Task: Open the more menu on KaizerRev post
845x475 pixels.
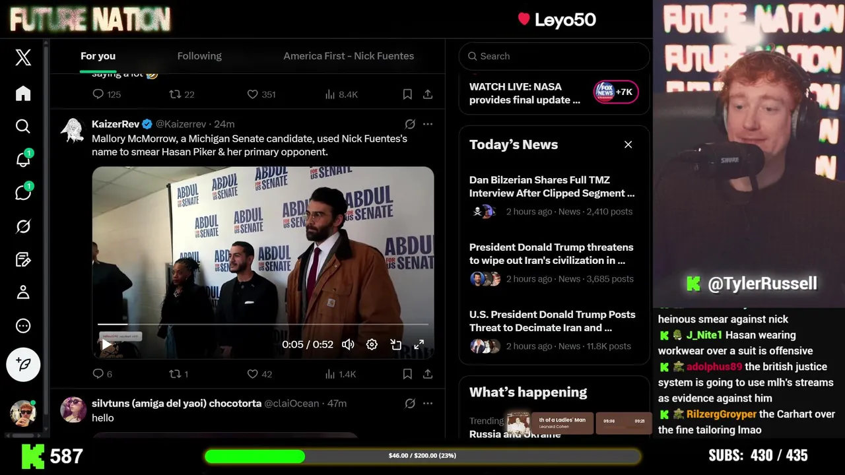Action: click(428, 124)
